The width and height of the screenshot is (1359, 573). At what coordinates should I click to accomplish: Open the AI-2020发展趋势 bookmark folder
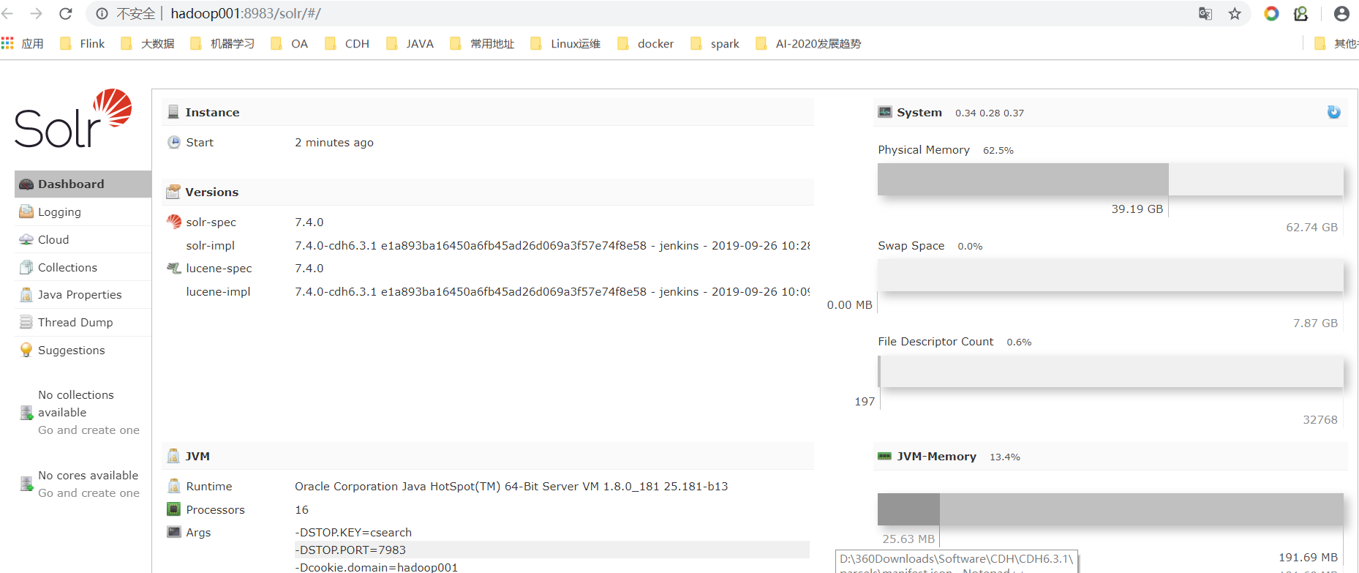pyautogui.click(x=809, y=44)
